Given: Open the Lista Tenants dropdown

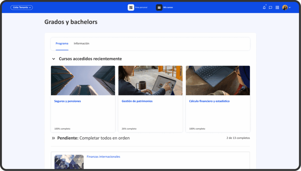Looking at the screenshot, I should pyautogui.click(x=21, y=8).
